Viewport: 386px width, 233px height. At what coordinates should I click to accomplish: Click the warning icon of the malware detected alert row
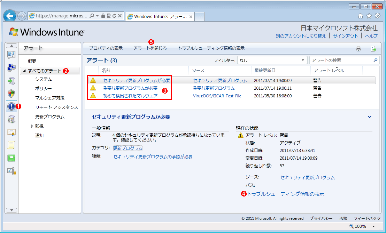pyautogui.click(x=93, y=96)
